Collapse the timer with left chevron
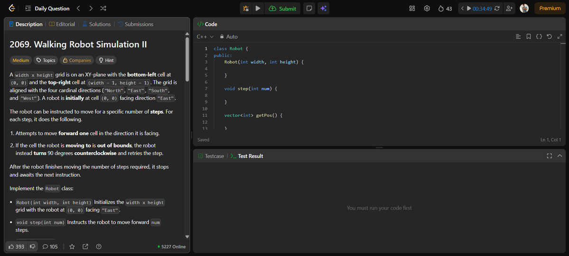 462,9
